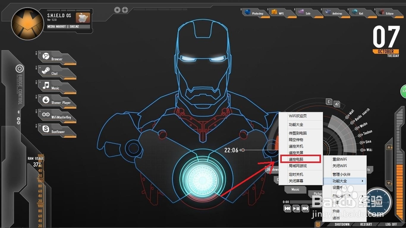Click the RAM USAGE 37% readout
Screen dimensions: 406x228
[35, 162]
